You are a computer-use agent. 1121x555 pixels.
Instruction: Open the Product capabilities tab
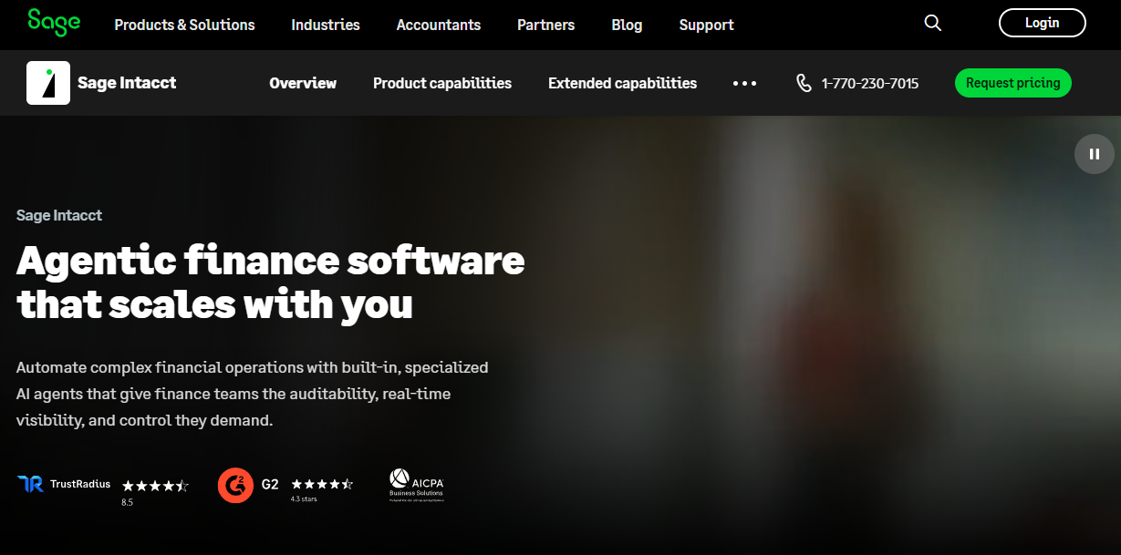point(442,83)
